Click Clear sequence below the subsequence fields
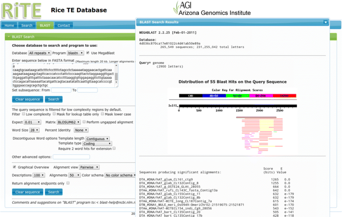Image resolution: width=342 pixels, height=217 pixels. point(27,99)
